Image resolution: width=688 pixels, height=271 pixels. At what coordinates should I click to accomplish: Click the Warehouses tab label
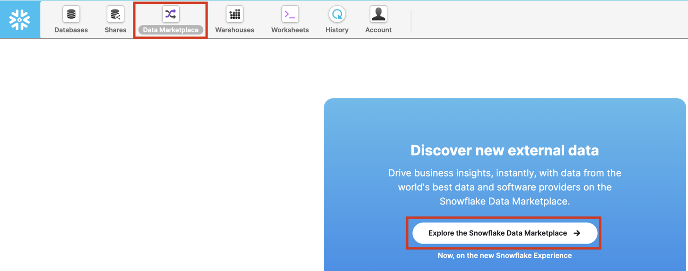pyautogui.click(x=235, y=30)
